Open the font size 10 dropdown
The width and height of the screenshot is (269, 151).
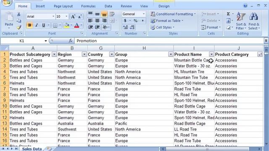coord(66,16)
